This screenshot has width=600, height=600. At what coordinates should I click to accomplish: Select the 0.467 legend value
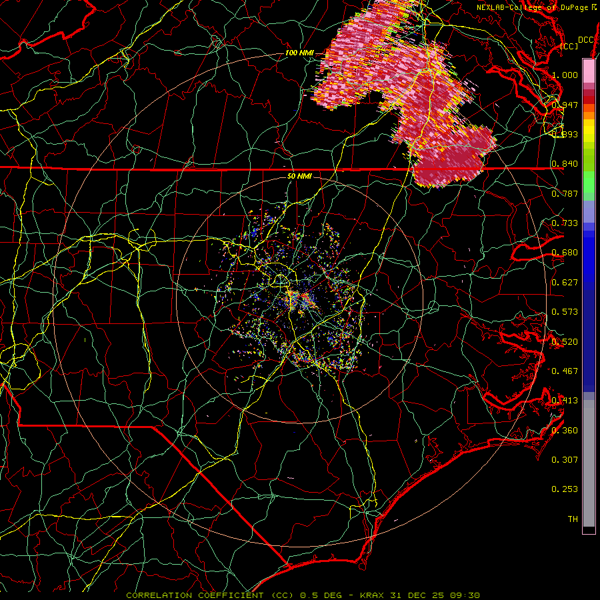point(565,371)
